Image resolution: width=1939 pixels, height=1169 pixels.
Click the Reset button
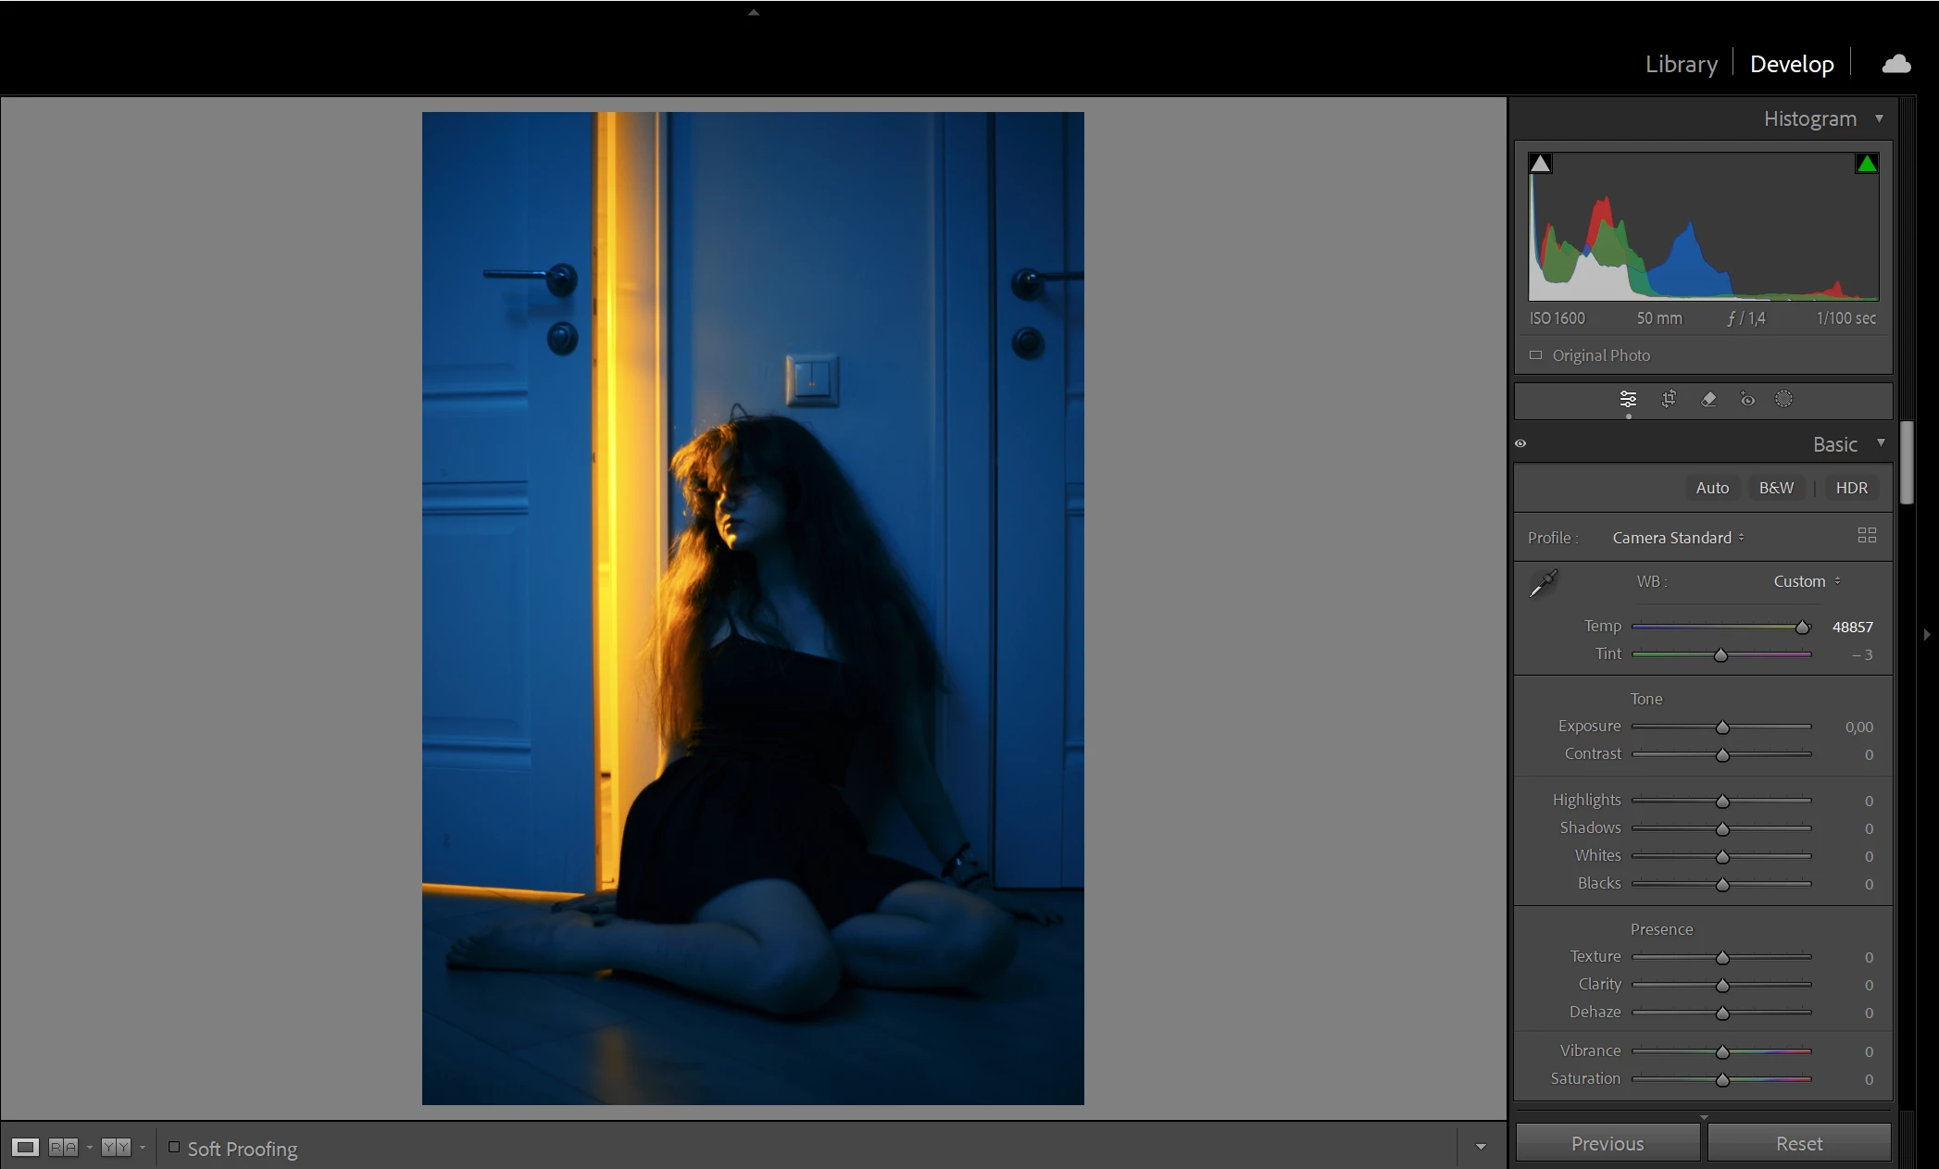click(x=1798, y=1143)
